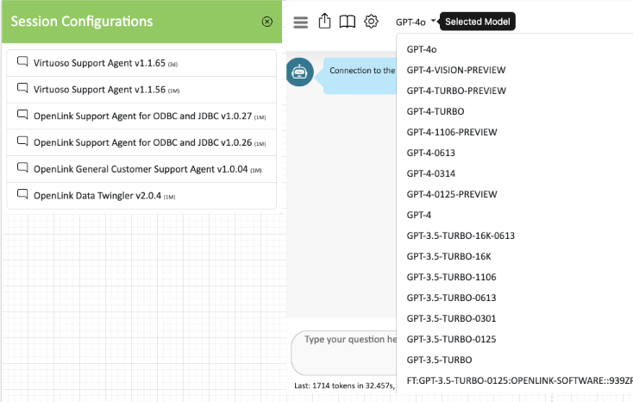The width and height of the screenshot is (633, 402).
Task: Select the FT:GPT-3.5-TURBO-0125:OPENLINK-SOFTWARE fine-tuned model
Action: pos(519,380)
